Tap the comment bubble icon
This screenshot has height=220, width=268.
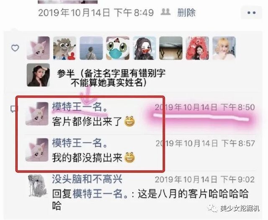click(x=14, y=109)
